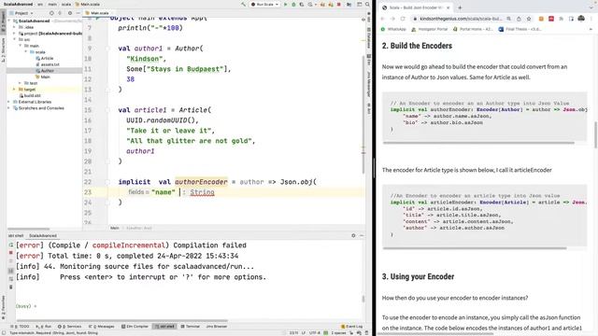Viewport: 598px width, 336px height.
Task: Click the red Stop icon in toolbar
Action: pos(338,4)
